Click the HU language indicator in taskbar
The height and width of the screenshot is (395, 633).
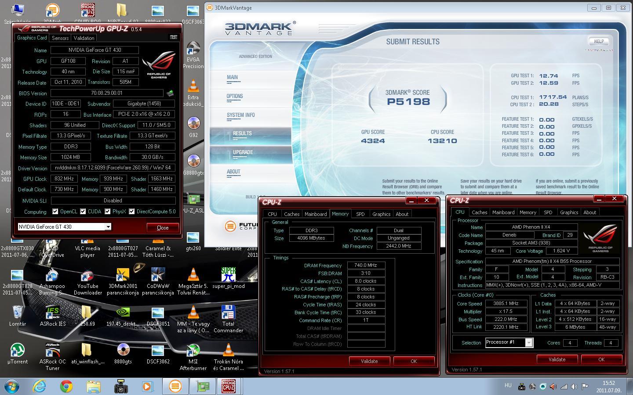point(508,385)
